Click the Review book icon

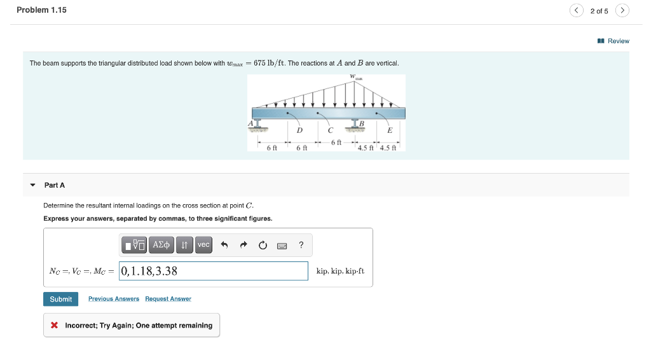click(x=601, y=41)
